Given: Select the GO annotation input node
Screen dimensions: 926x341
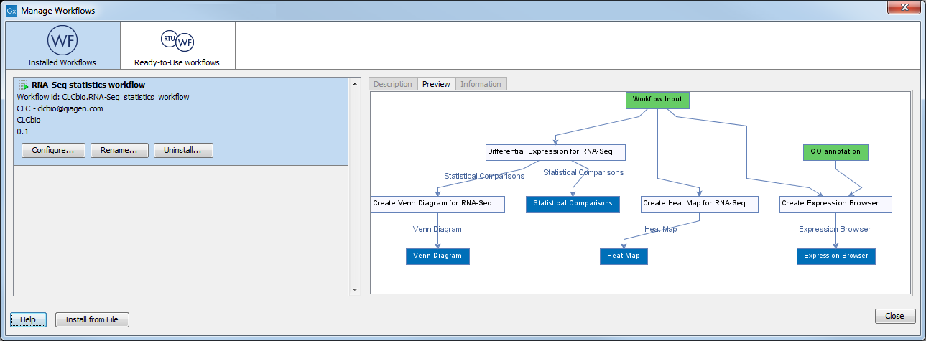Looking at the screenshot, I should tap(835, 152).
